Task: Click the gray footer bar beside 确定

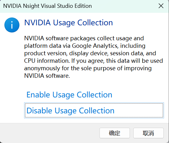Action: click(49, 133)
